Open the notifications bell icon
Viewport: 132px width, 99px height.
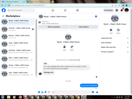pos(122,10)
